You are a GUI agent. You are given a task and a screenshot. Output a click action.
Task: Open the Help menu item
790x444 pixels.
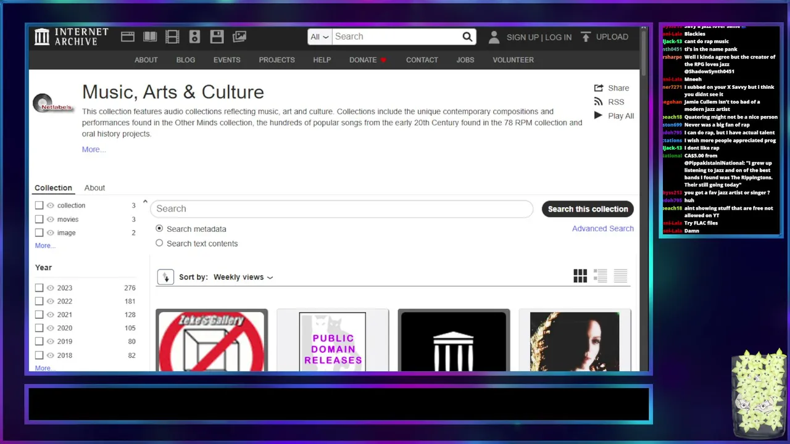pos(322,60)
